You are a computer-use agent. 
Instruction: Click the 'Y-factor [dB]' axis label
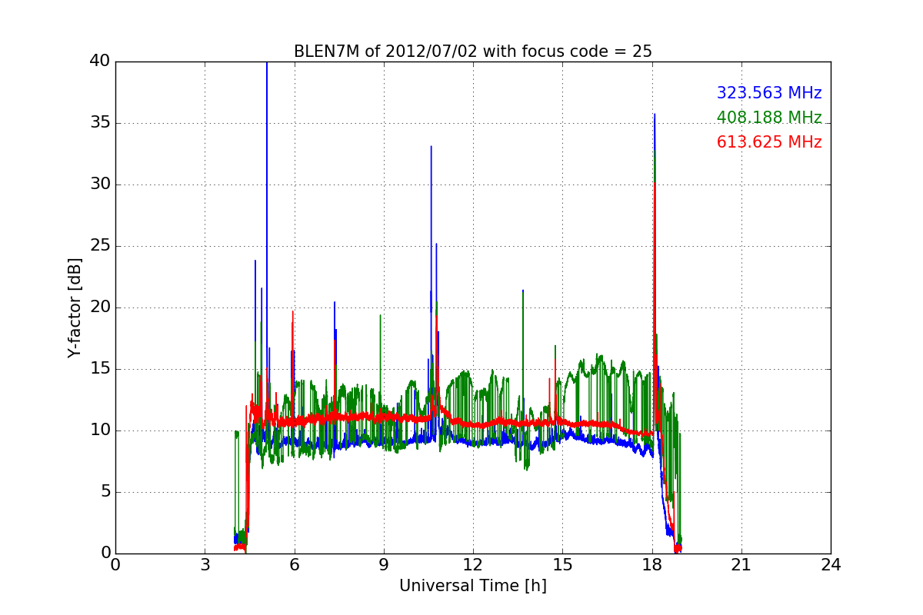click(75, 307)
